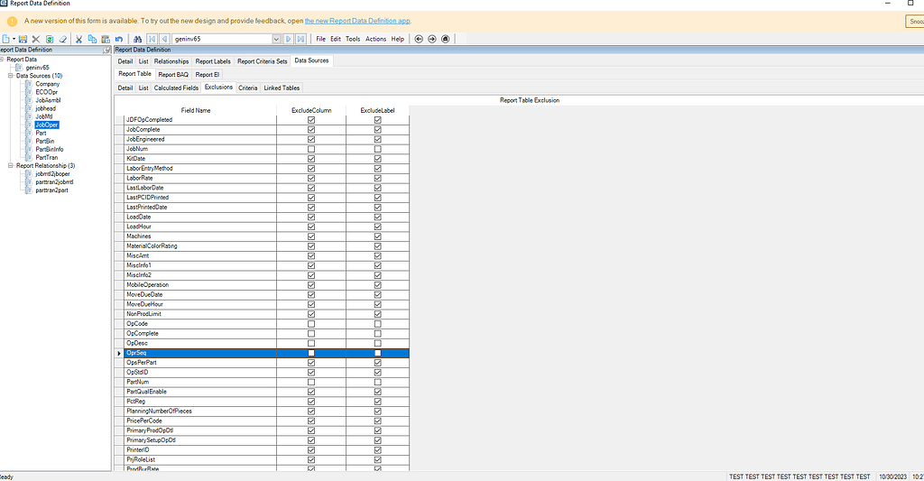
Task: Click the Cut scissors icon
Action: (79, 39)
